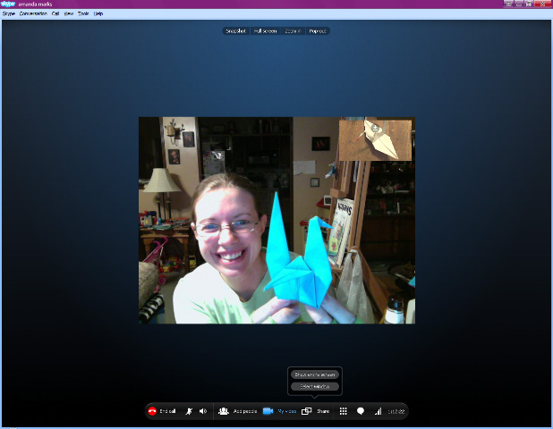Click the Snapshot button

pyautogui.click(x=237, y=31)
